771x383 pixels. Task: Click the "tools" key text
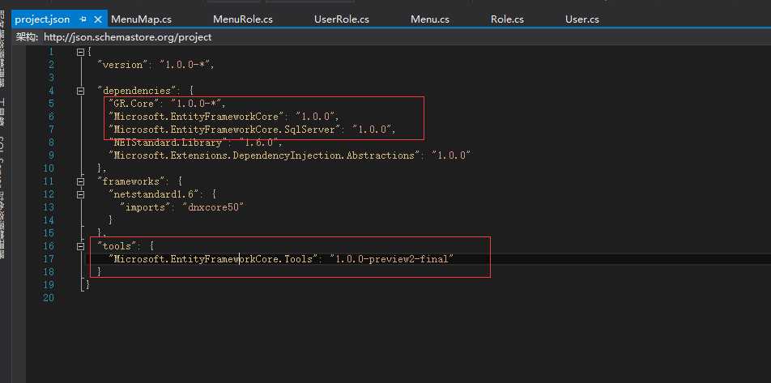coord(118,246)
